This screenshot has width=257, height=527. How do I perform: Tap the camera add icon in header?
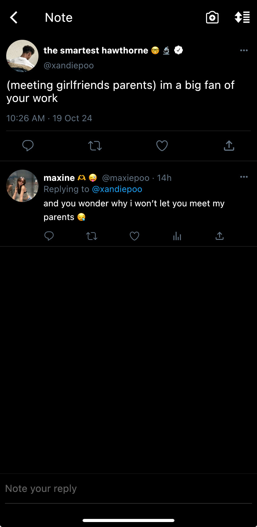pos(212,18)
